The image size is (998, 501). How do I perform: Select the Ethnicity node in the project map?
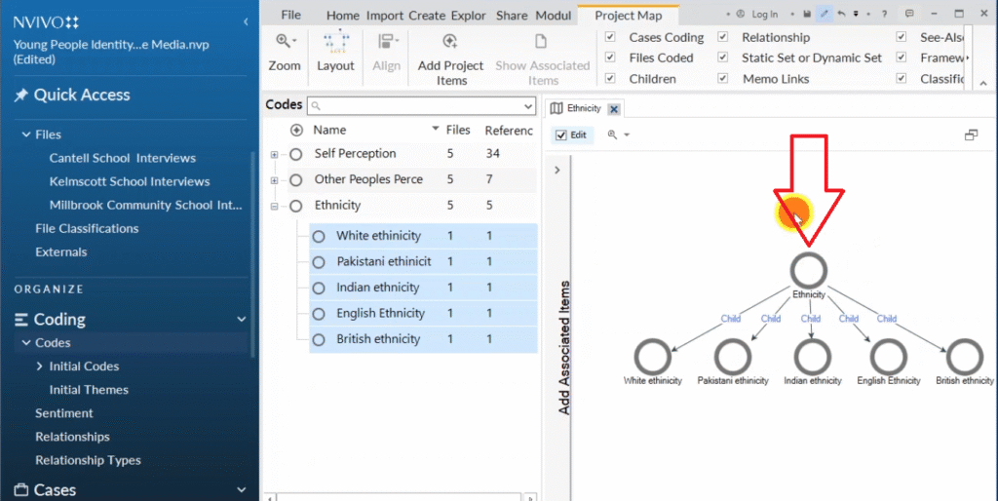coord(808,270)
